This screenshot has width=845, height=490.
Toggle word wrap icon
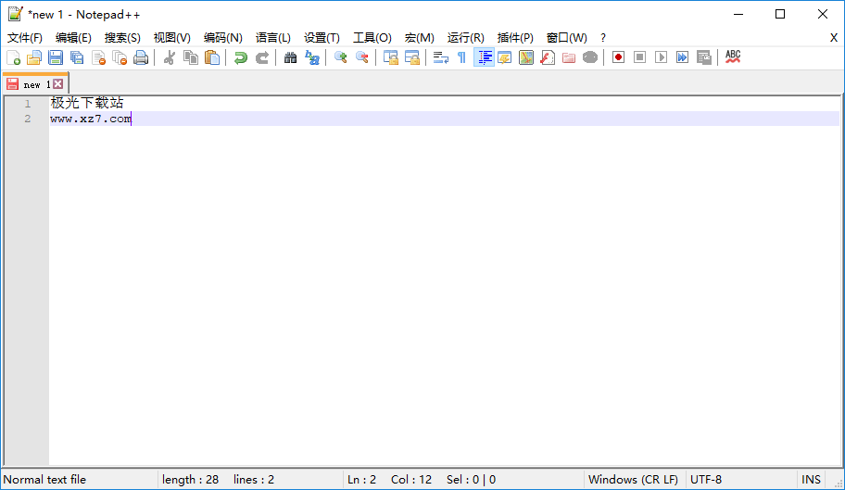(x=441, y=57)
